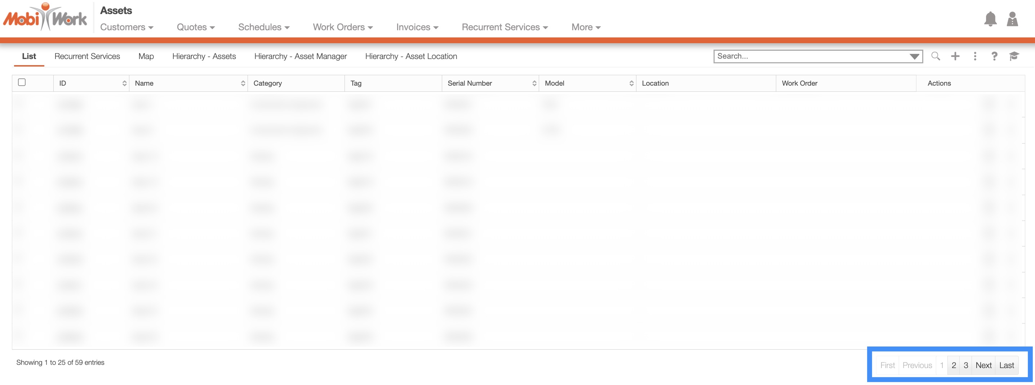Toggle the select-all checkbox in table header
The image size is (1035, 385).
[22, 82]
